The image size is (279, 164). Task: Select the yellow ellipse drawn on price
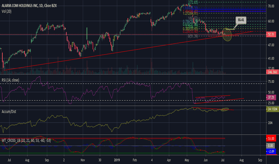[x=227, y=35]
